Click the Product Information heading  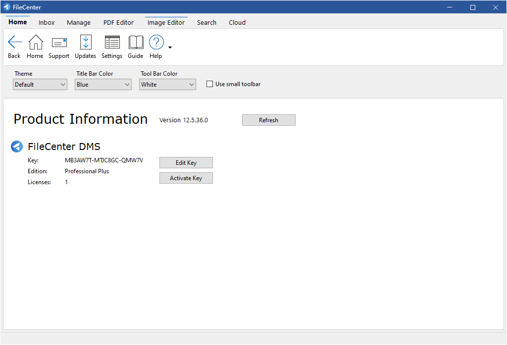click(81, 119)
